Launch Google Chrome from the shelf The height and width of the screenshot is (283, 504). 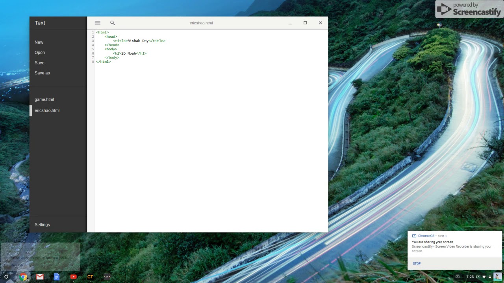click(x=23, y=277)
